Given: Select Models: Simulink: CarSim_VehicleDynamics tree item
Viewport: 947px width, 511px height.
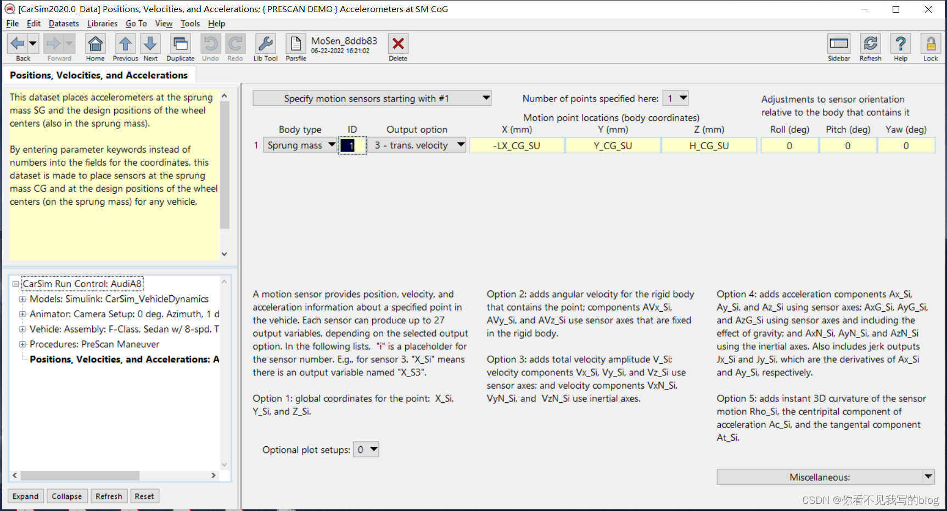Looking at the screenshot, I should [119, 299].
